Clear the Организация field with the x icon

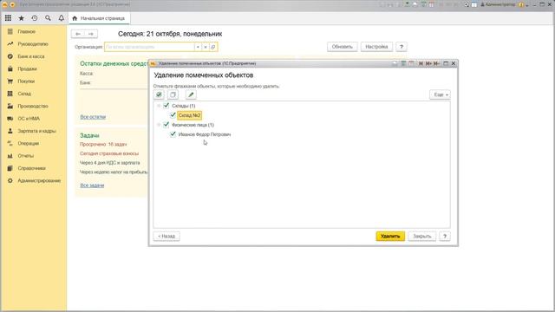click(x=206, y=47)
